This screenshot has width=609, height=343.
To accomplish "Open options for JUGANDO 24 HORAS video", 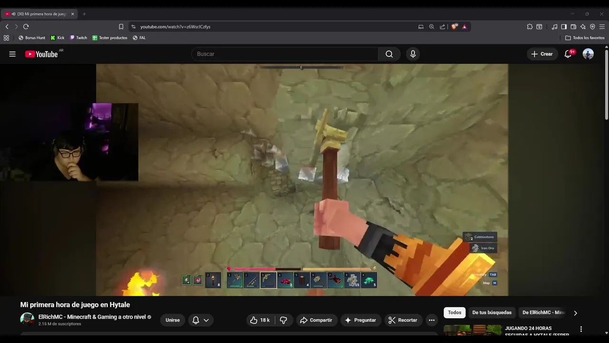I will pyautogui.click(x=581, y=329).
